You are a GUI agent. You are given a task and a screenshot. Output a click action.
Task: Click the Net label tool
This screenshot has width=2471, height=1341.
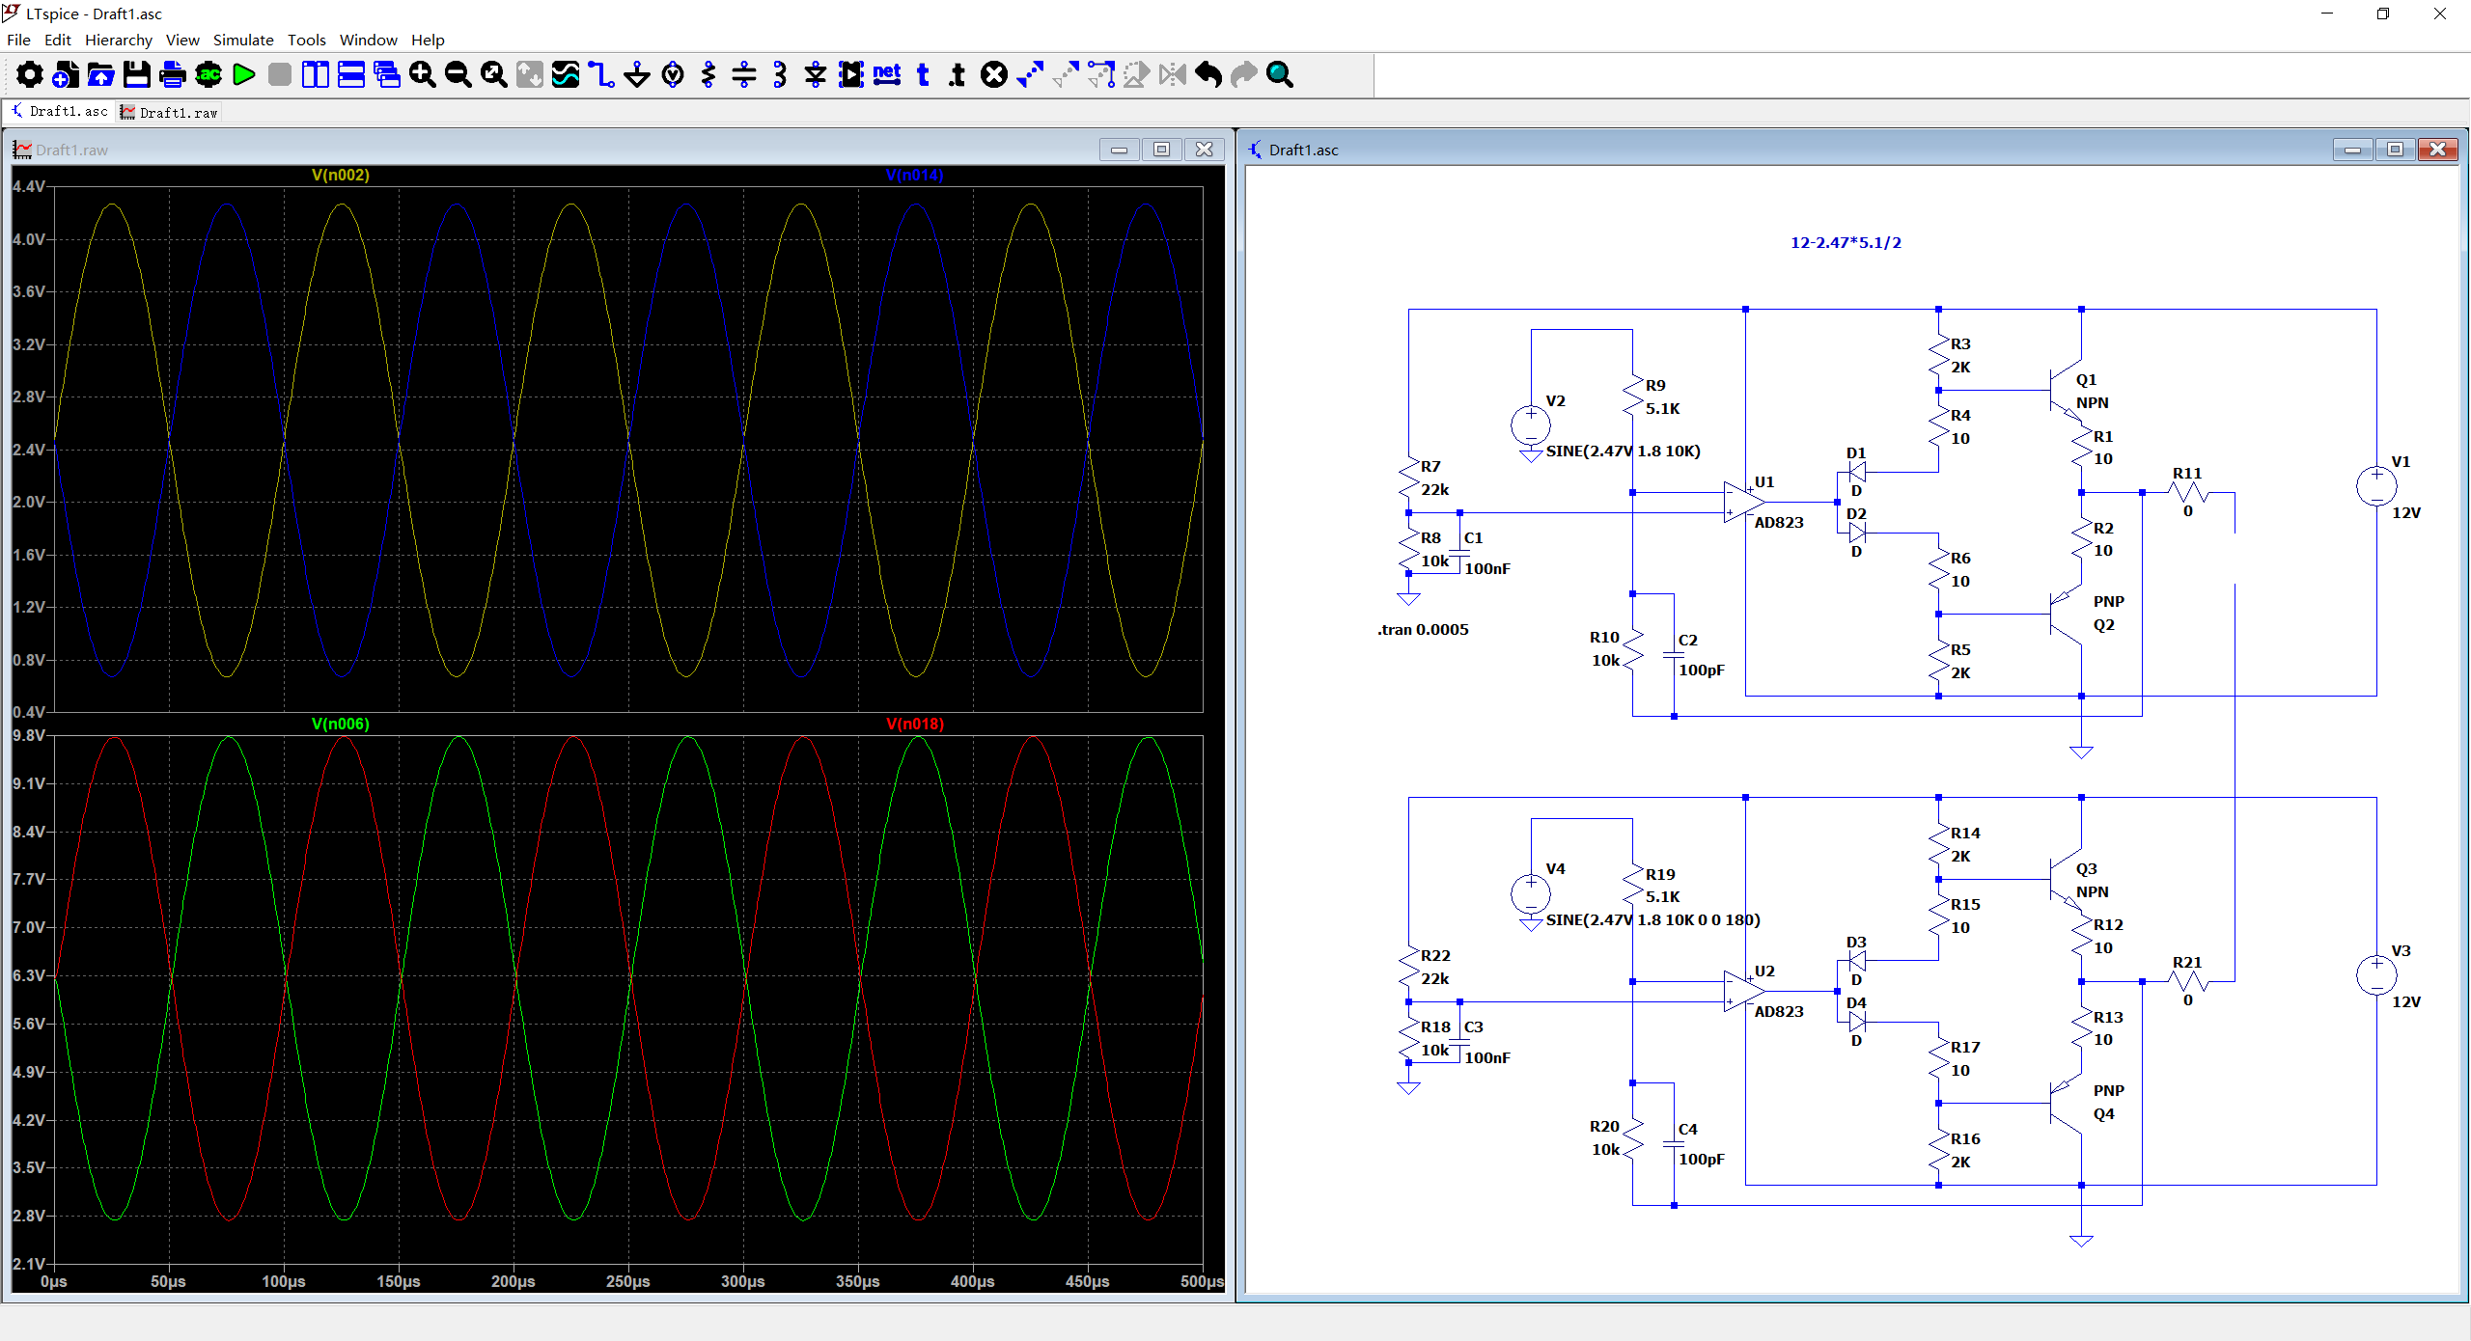[x=886, y=74]
